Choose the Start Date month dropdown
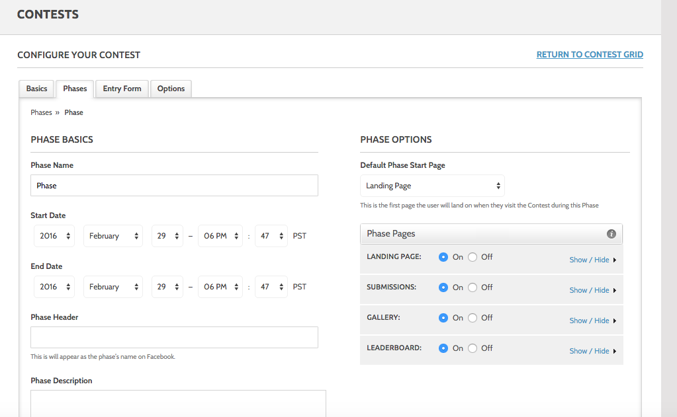 (113, 236)
